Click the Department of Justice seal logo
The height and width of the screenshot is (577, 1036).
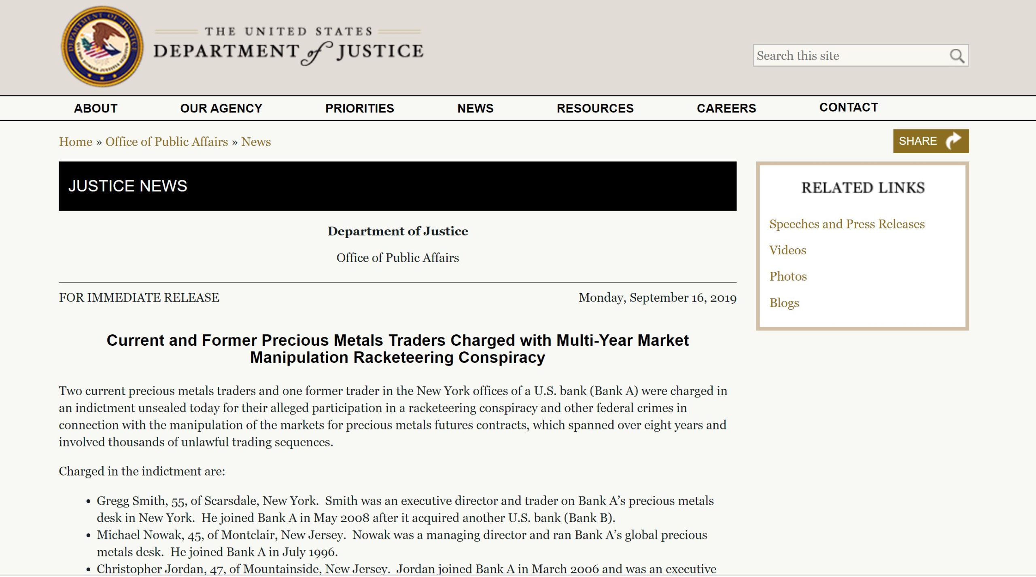tap(102, 46)
